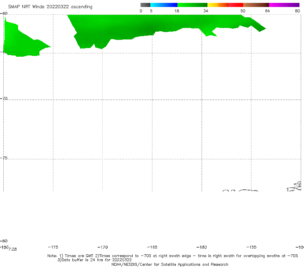This screenshot has width=304, height=267.
Task: Click the color bar label '18'
Action: coord(176,11)
